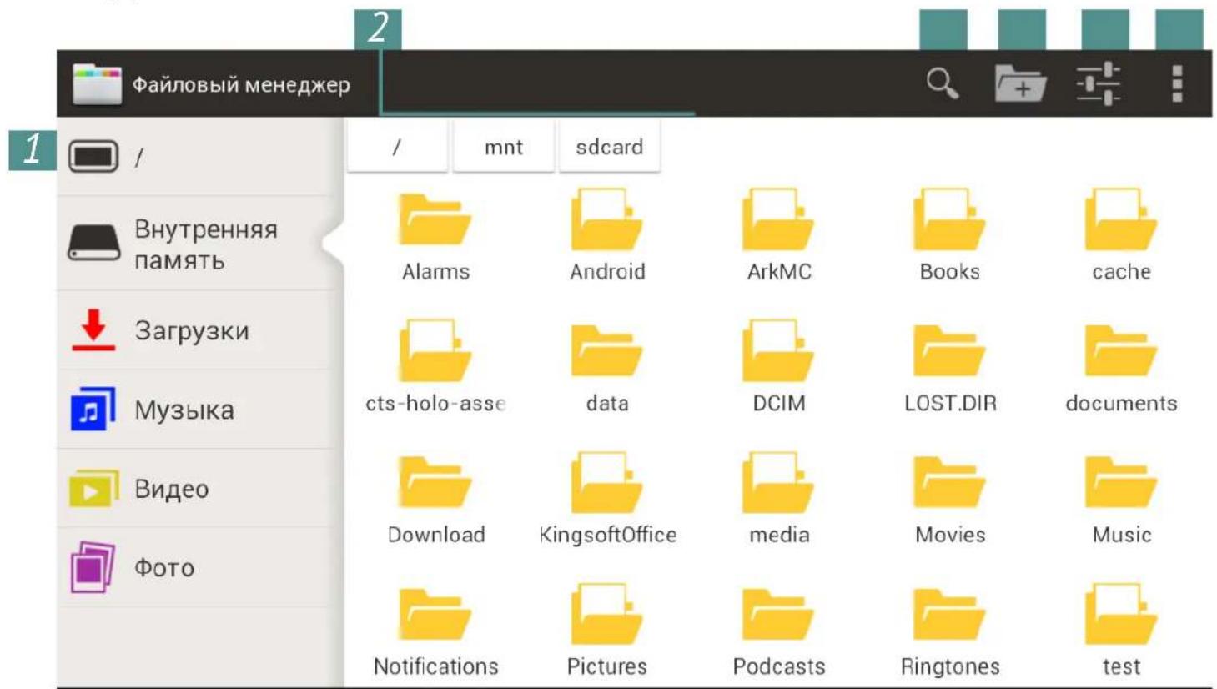Open the KingsoftOffice folder
Image resolution: width=1217 pixels, height=689 pixels.
pyautogui.click(x=607, y=499)
